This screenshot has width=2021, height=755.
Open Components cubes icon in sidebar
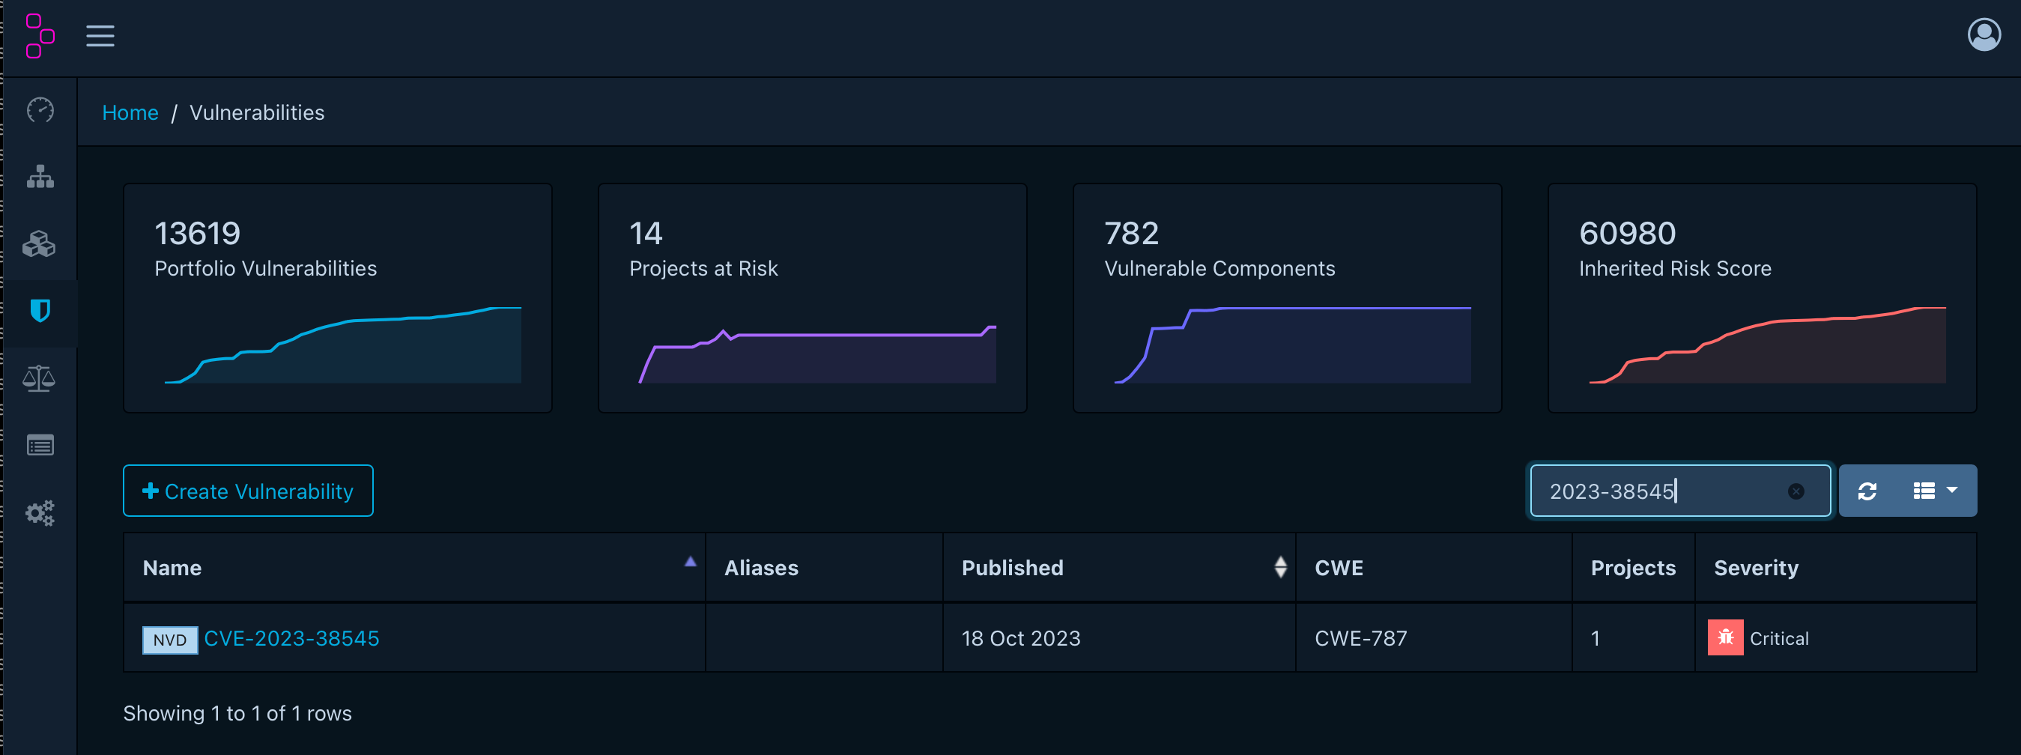point(40,244)
